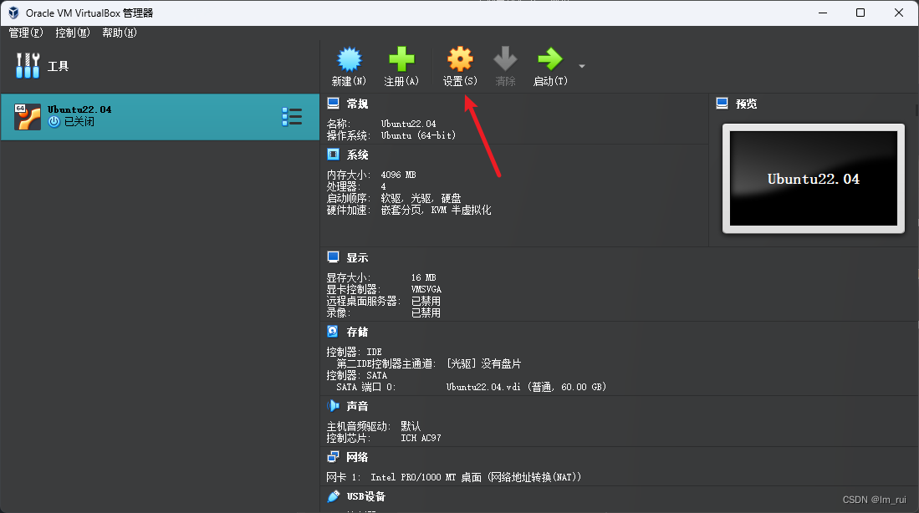Click the audio controller value ICH AC97
919x513 pixels.
point(421,438)
